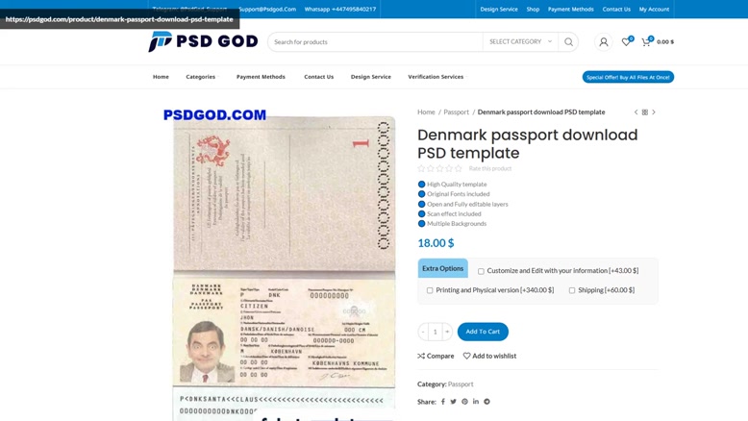Open the Payment Methods nav item
The width and height of the screenshot is (748, 421).
coord(261,77)
